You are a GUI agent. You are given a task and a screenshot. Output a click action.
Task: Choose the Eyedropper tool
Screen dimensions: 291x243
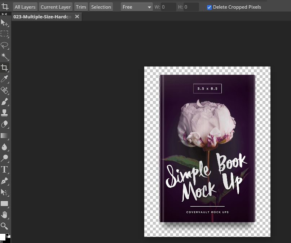(x=4, y=79)
